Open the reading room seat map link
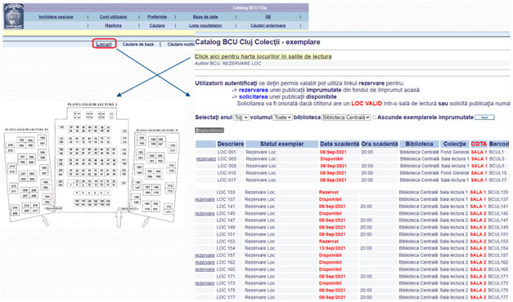513x302 pixels. (x=263, y=56)
